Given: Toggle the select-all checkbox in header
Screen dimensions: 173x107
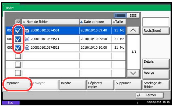Looking at the screenshot, I should pyautogui.click(x=18, y=22).
